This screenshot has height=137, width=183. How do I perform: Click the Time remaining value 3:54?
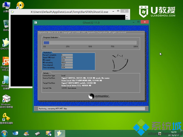(x=67, y=67)
